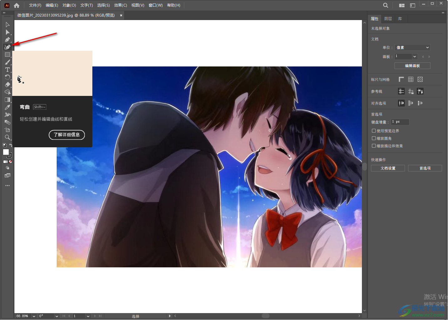Viewport: 448px width, 320px height.
Task: Select the Puppet Warp tool
Action: pyautogui.click(x=8, y=115)
